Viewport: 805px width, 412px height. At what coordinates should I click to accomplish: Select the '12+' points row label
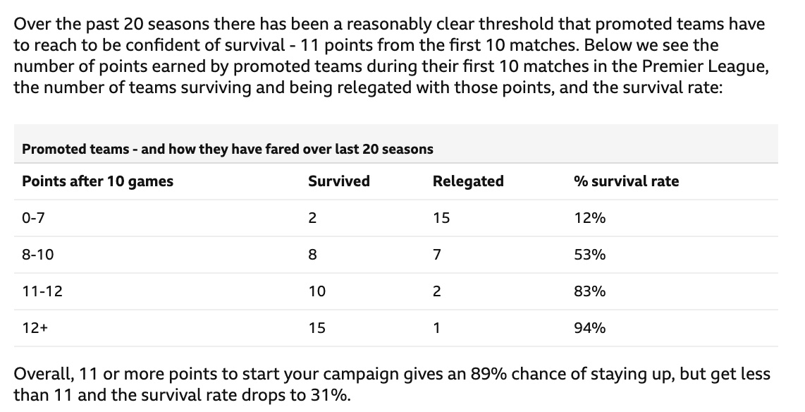[x=35, y=328]
